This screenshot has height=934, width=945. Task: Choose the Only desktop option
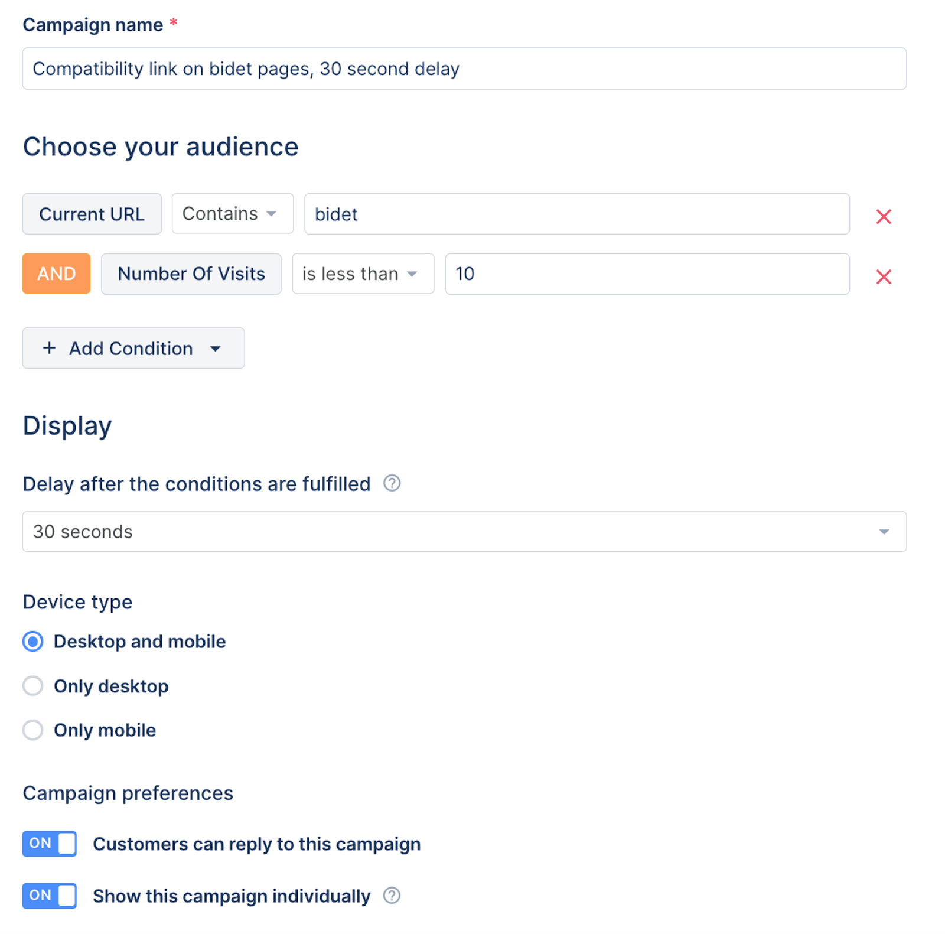(x=33, y=686)
